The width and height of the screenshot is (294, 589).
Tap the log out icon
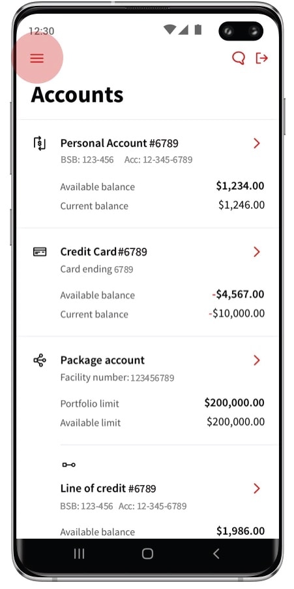point(262,58)
